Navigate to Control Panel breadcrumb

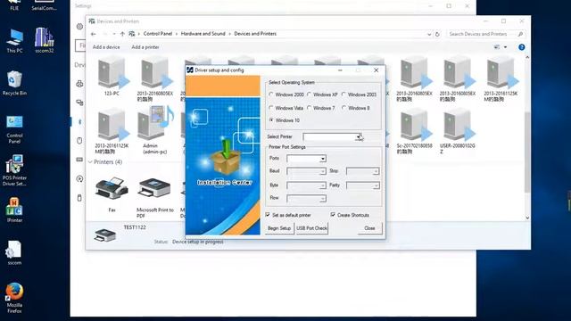[158, 34]
